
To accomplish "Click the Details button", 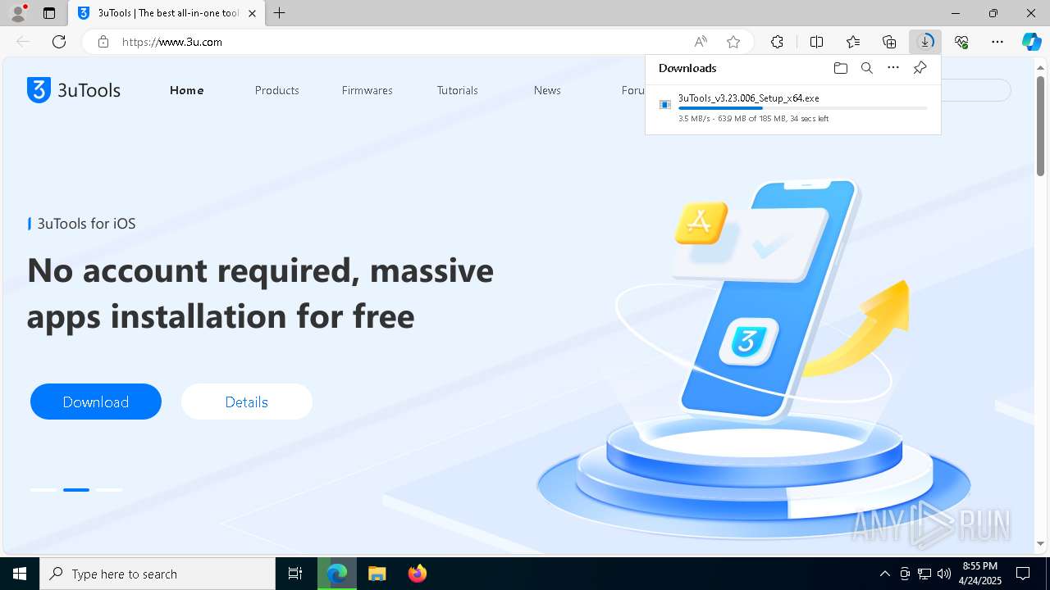I will 247,402.
